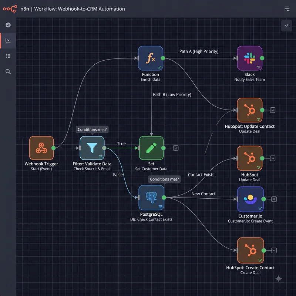Click the n8n logo in the header
296x296 pixels.
(10, 9)
